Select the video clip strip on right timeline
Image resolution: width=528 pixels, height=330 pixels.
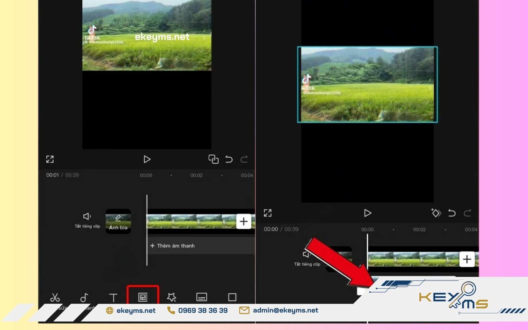coord(414,259)
